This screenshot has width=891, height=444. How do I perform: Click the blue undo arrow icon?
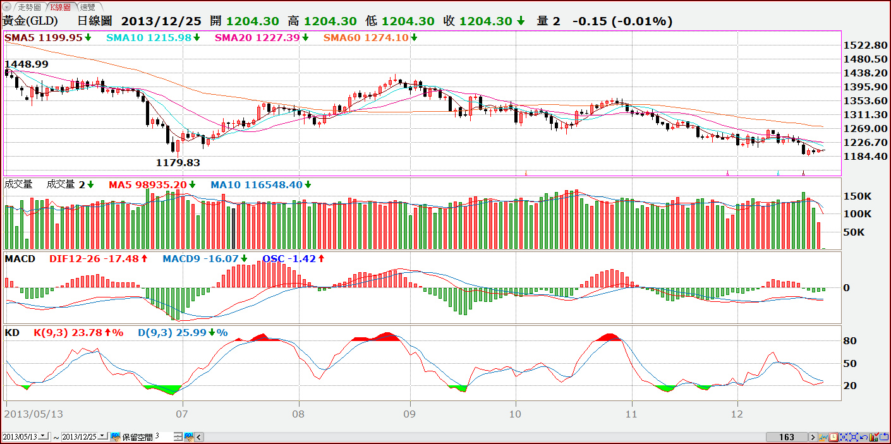[x=863, y=436]
